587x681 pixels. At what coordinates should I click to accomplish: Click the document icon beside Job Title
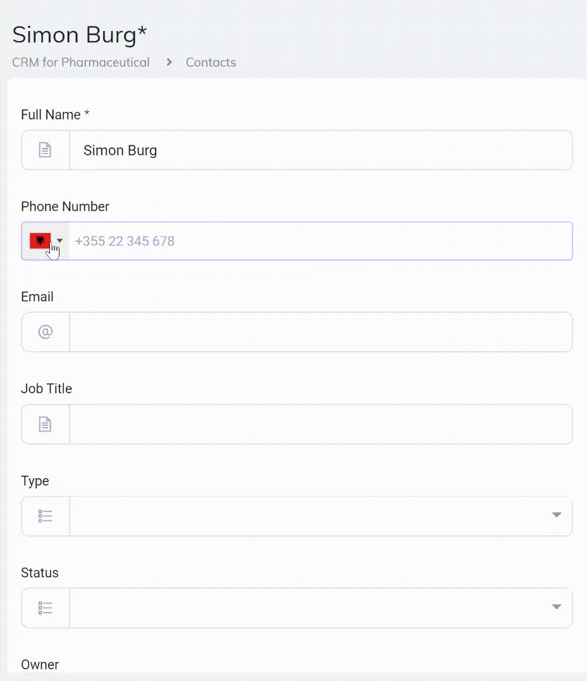(x=45, y=424)
